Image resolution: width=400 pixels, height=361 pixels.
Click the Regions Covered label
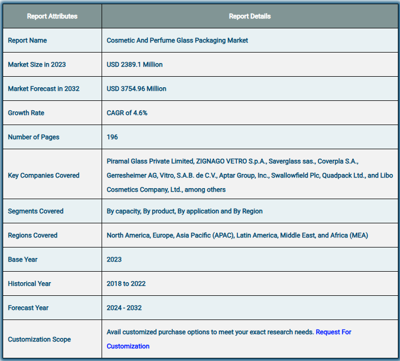[x=33, y=235]
